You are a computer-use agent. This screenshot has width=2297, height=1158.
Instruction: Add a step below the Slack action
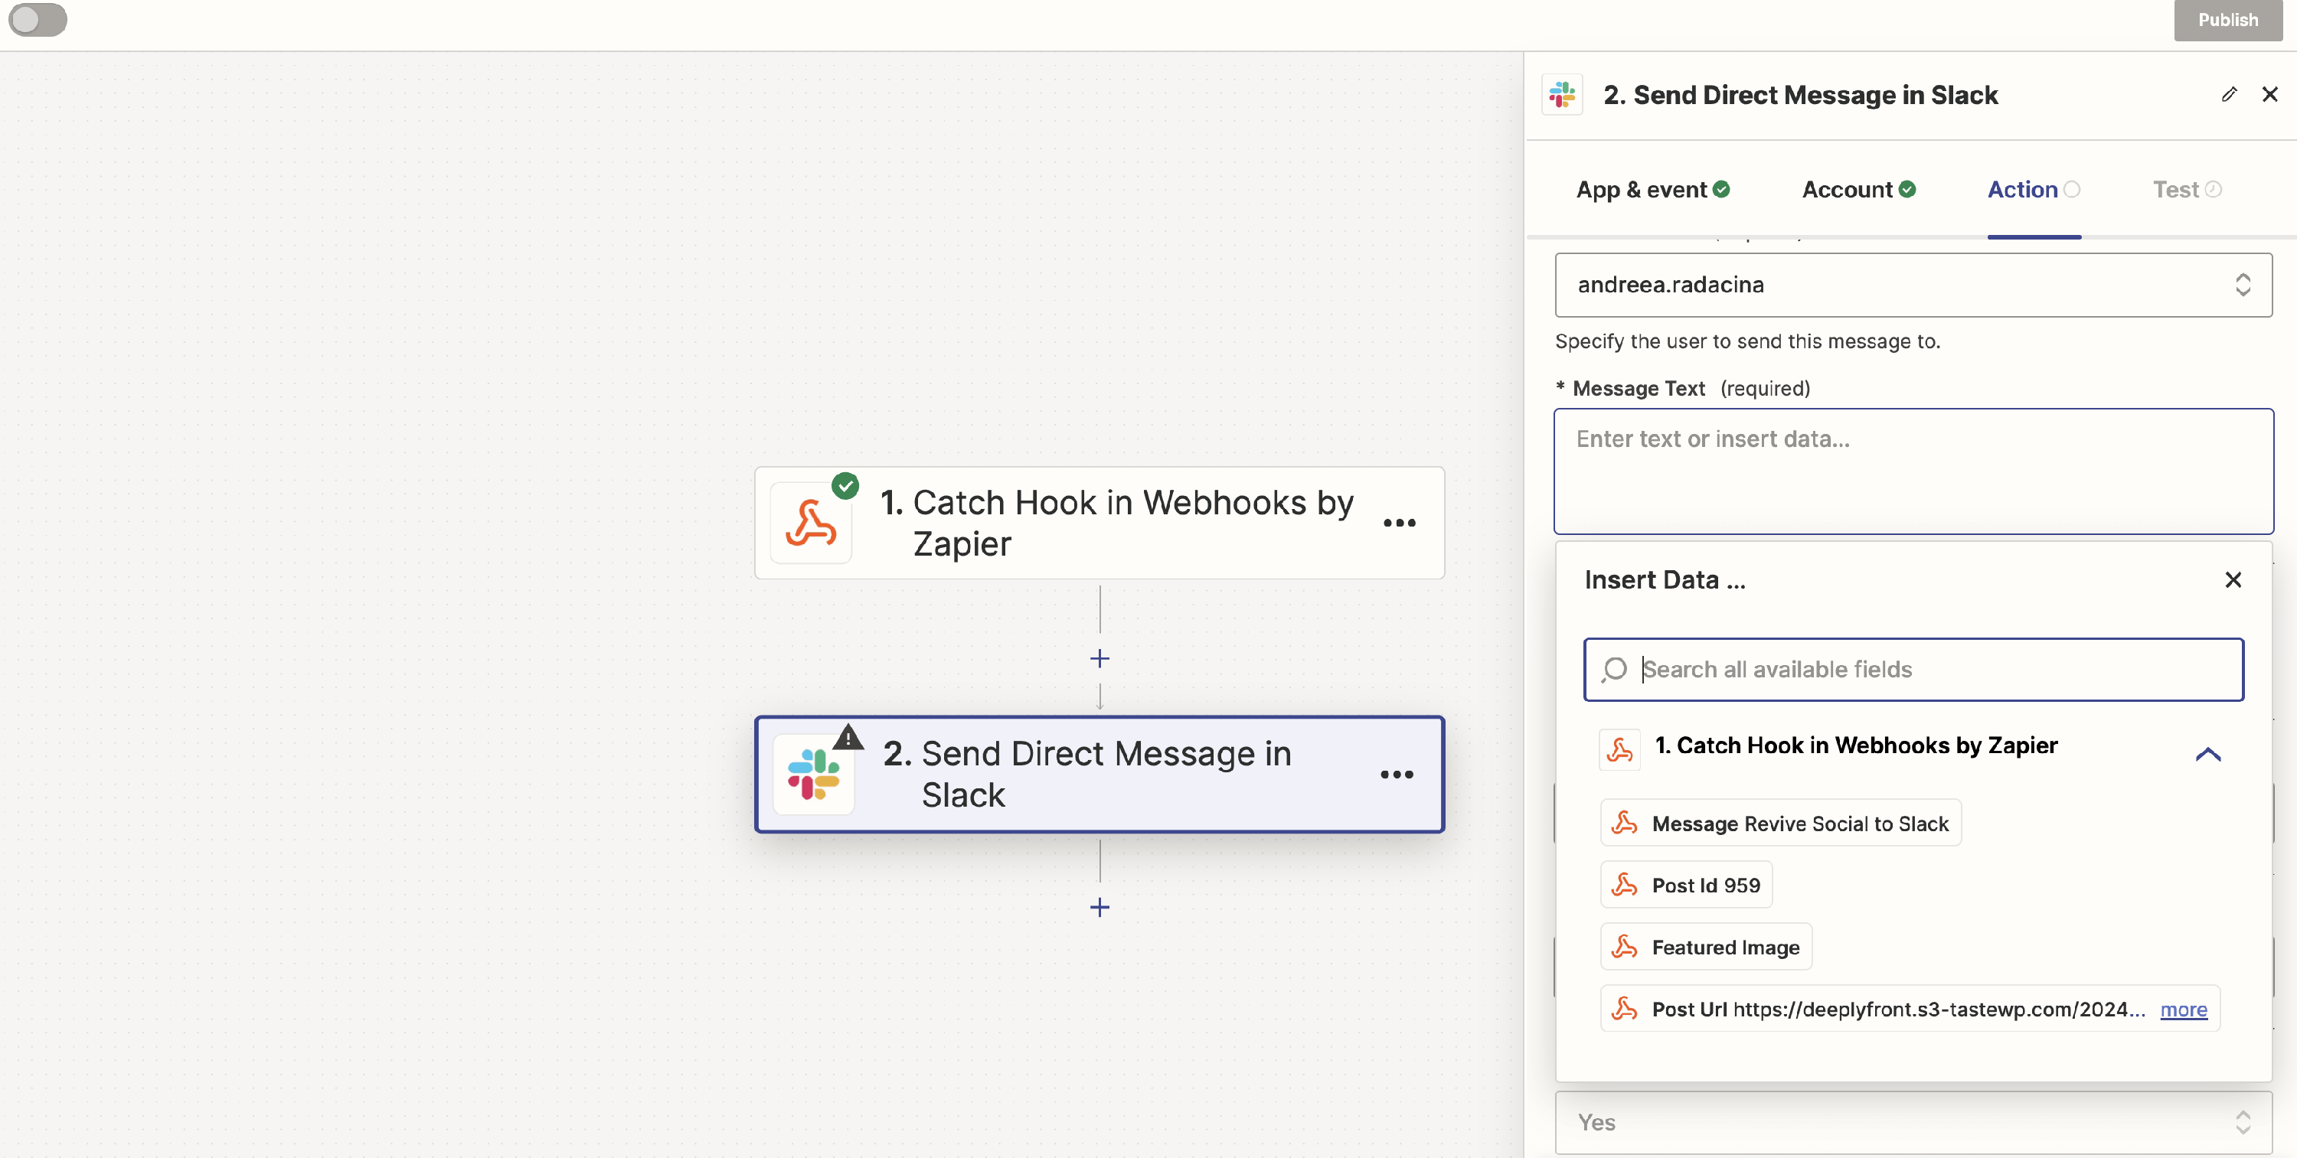1099,908
